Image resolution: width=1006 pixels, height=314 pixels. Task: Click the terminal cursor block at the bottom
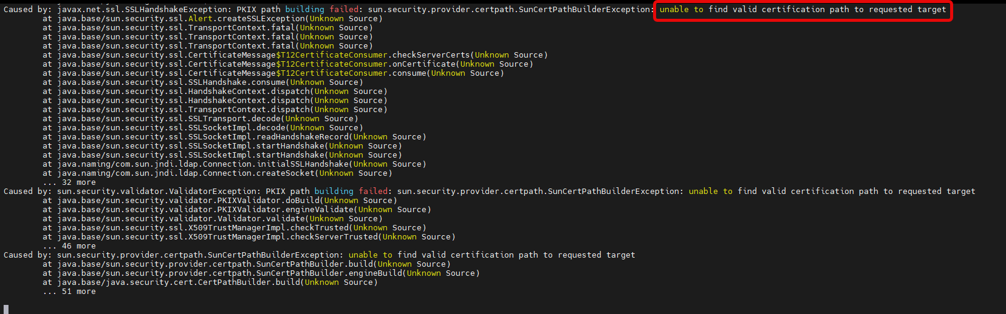(6, 309)
